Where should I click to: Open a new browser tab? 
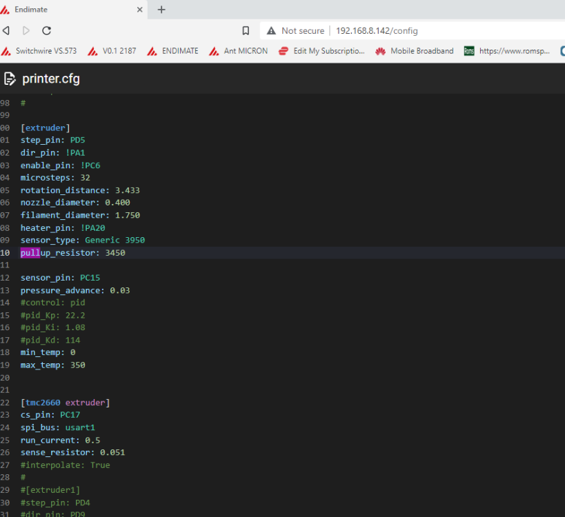coord(161,10)
